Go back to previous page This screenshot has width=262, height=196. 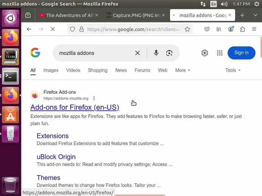[29, 29]
